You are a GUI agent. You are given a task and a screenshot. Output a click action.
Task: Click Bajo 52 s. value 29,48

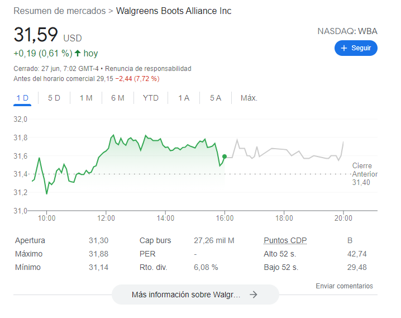(357, 267)
